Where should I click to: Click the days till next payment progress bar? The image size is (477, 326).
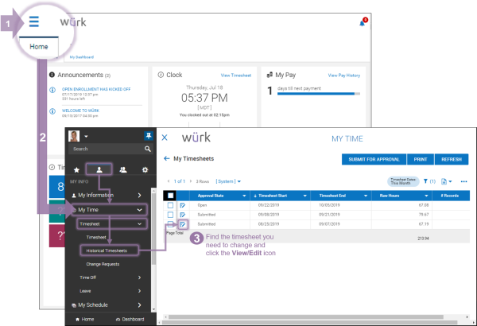coord(319,94)
